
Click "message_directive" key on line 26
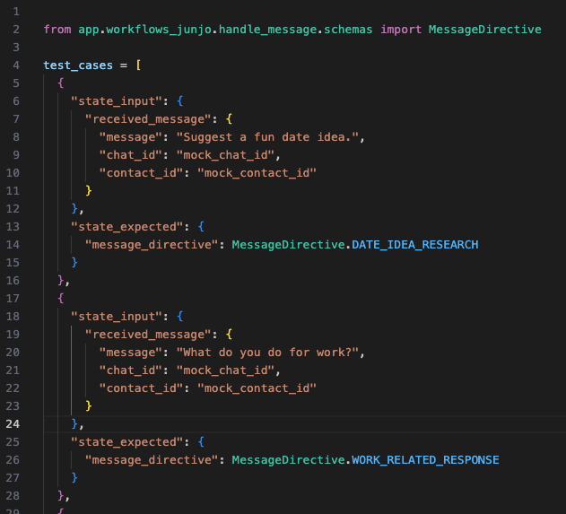click(152, 460)
